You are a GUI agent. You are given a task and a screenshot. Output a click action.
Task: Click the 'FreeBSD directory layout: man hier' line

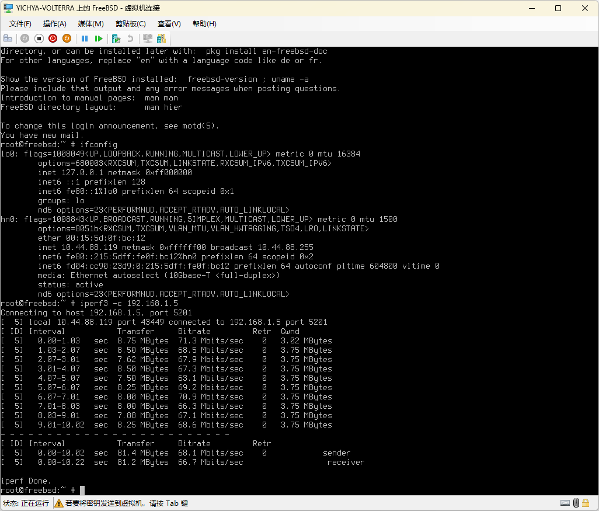tap(92, 107)
